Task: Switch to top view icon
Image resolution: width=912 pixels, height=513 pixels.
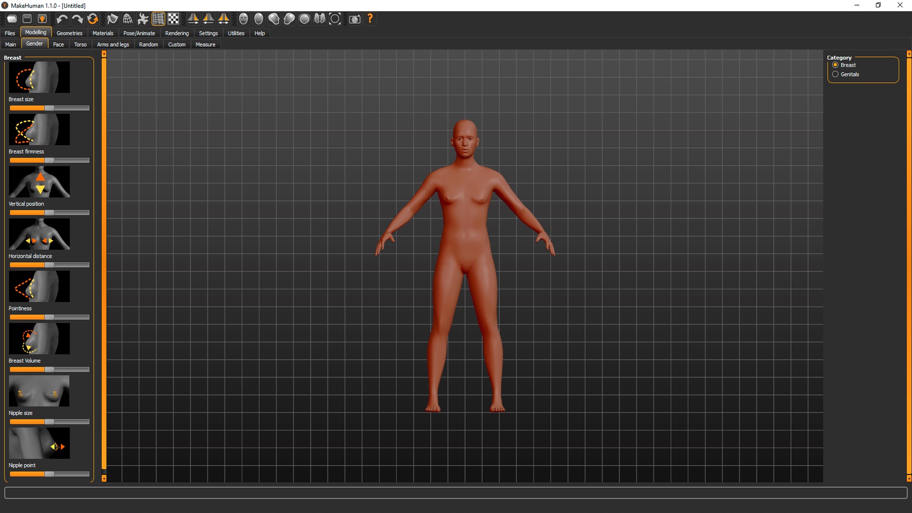Action: click(x=304, y=19)
